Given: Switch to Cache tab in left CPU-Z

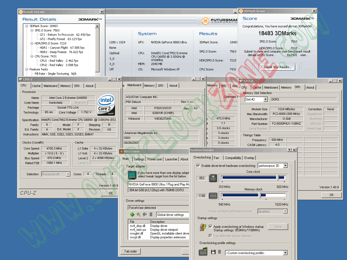Looking at the screenshot, I should 36,86.
